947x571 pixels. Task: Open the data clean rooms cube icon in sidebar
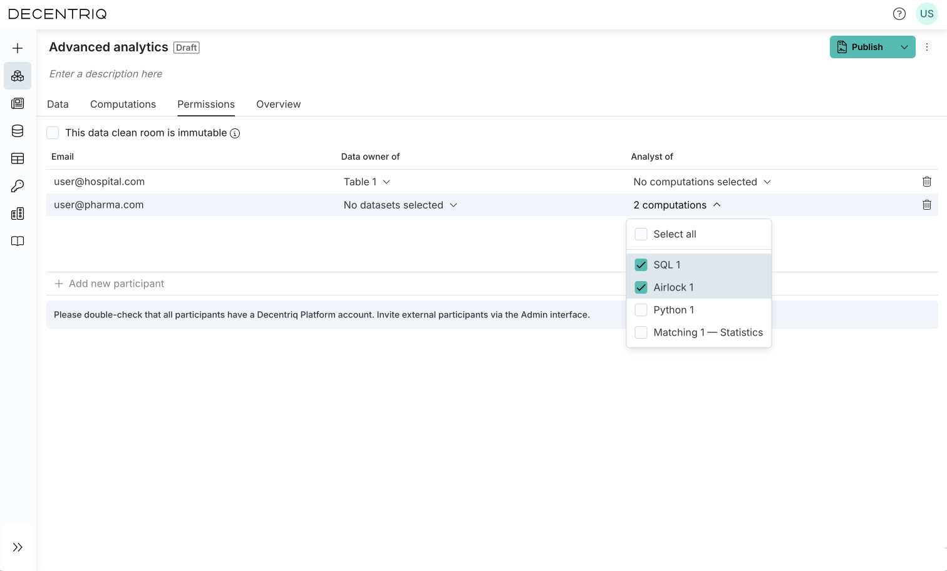pyautogui.click(x=18, y=76)
